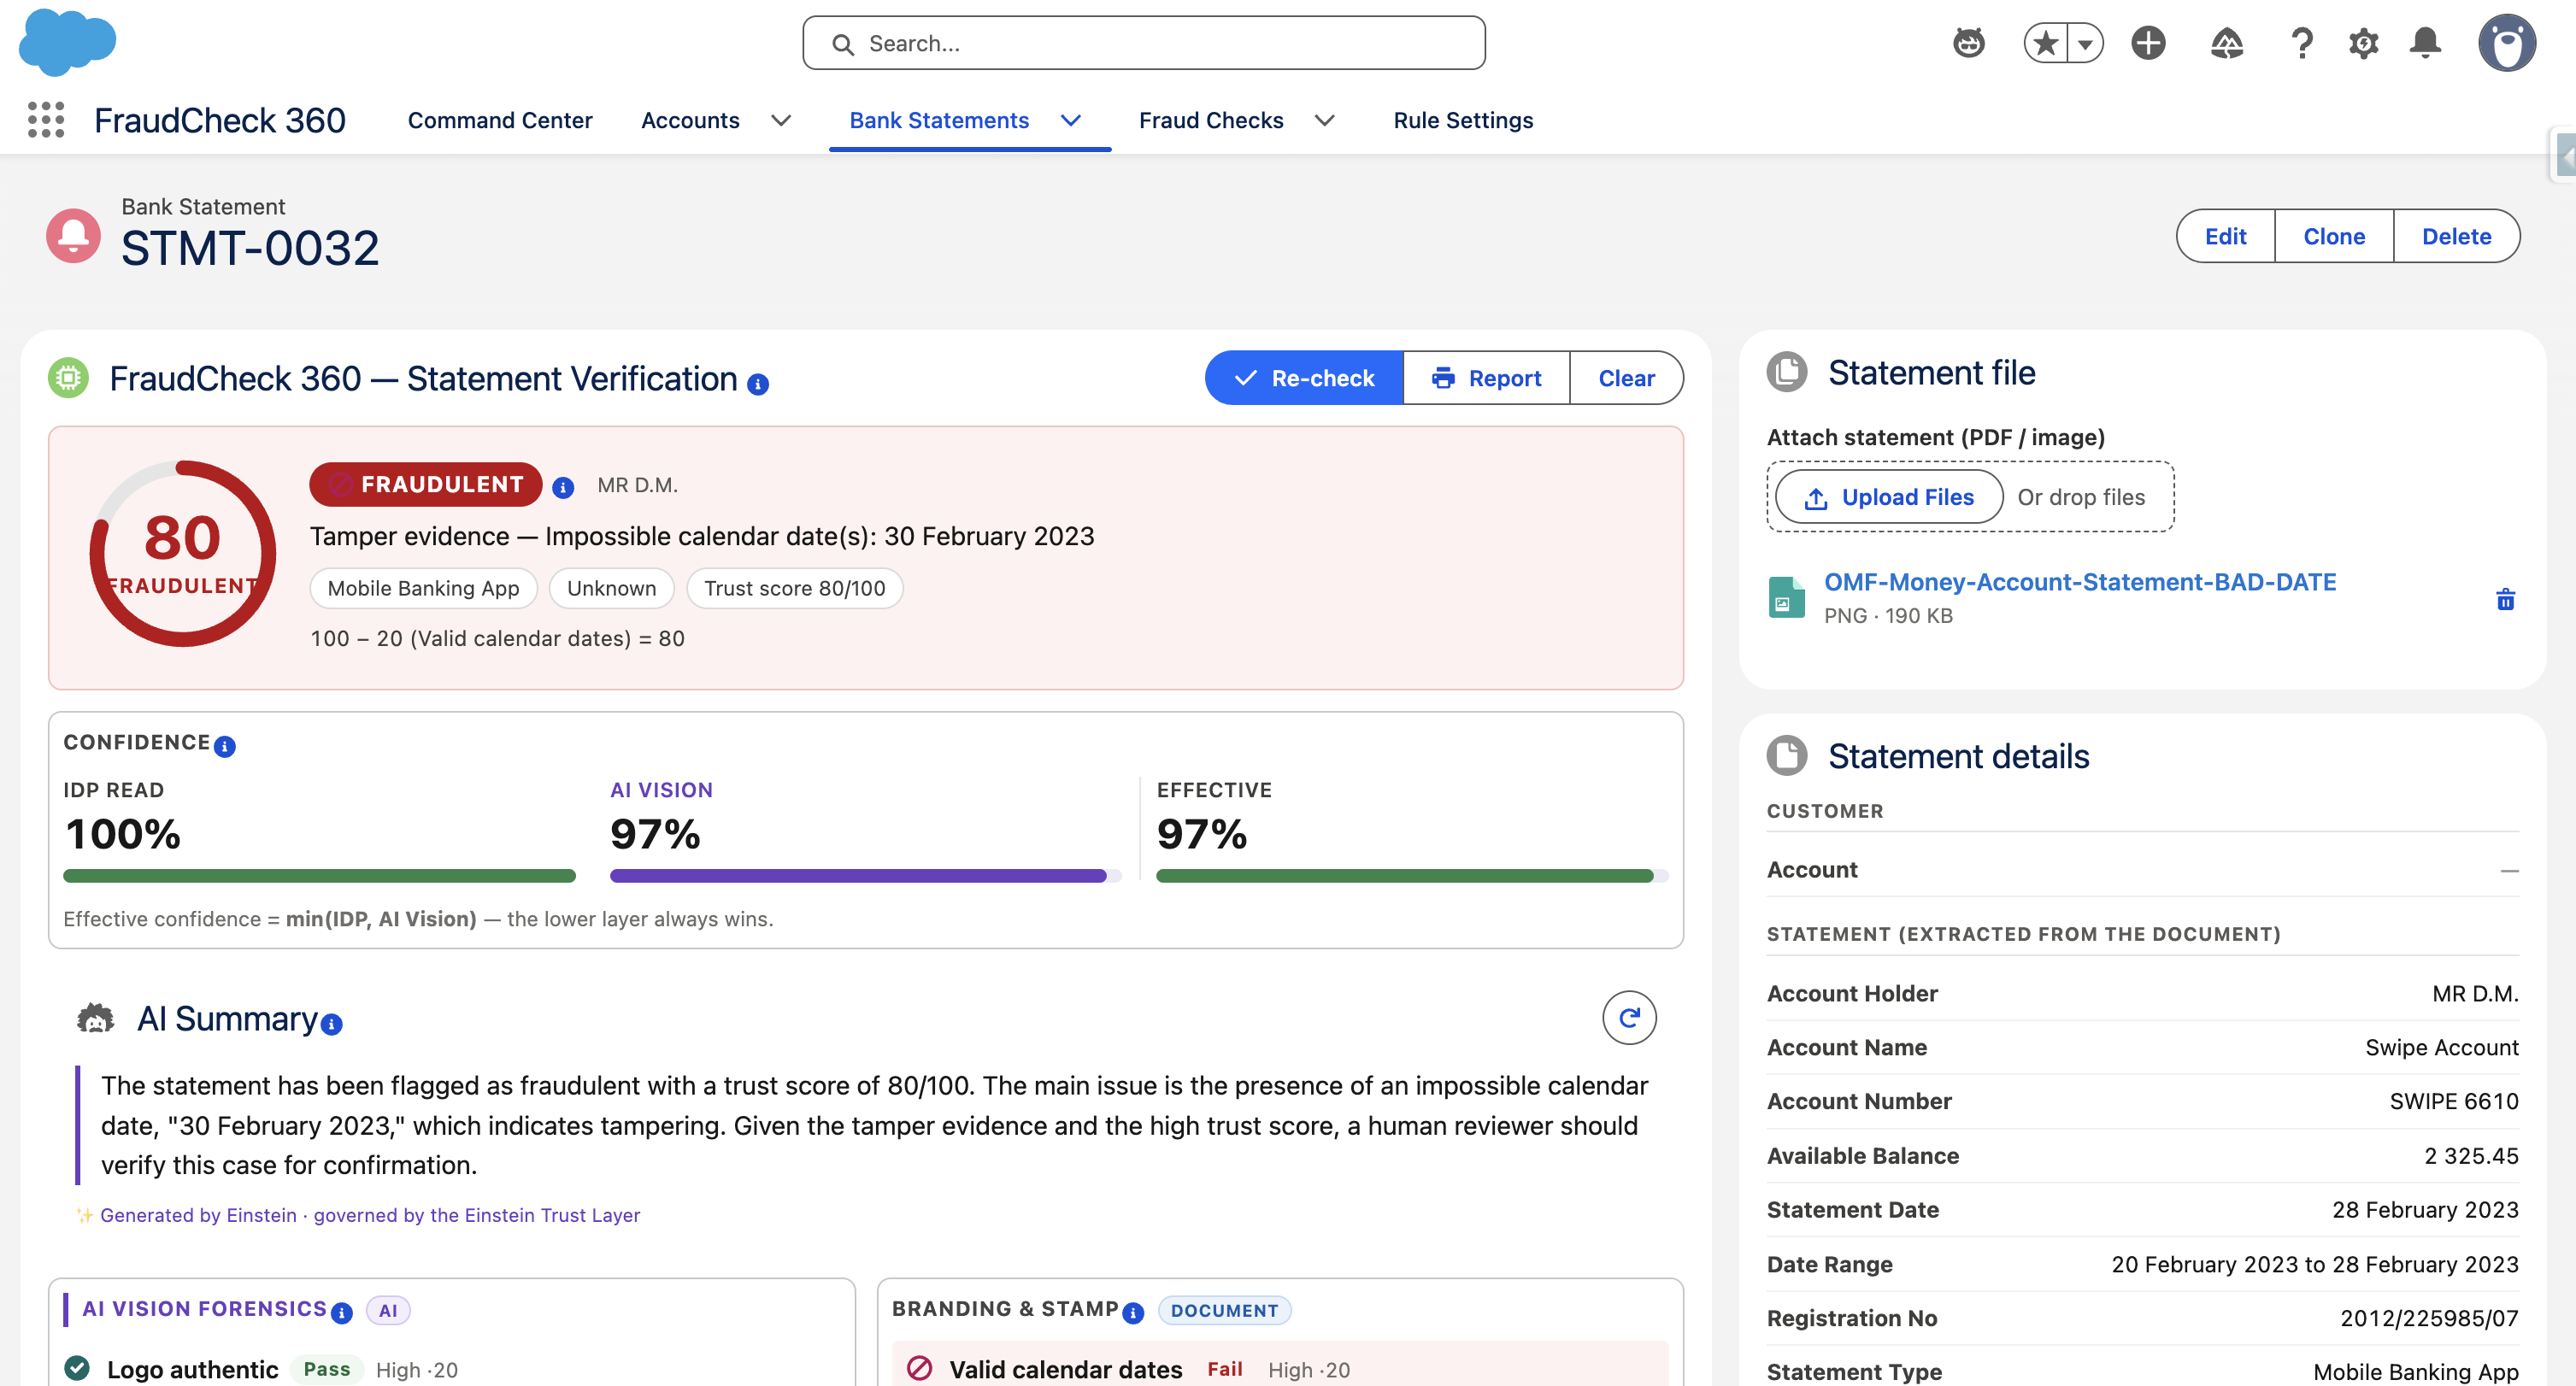The height and width of the screenshot is (1386, 2576).
Task: Click the IDP Read 100% progress bar
Action: pos(319,876)
